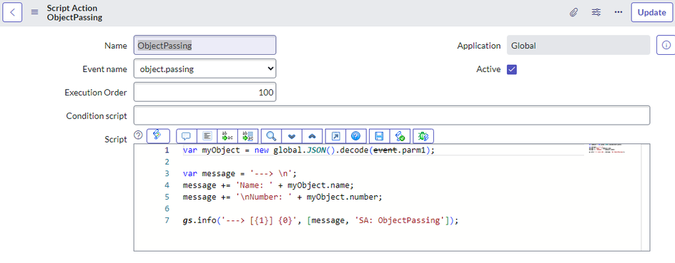Open the more options ellipsis menu
The image size is (675, 263).
[x=619, y=12]
